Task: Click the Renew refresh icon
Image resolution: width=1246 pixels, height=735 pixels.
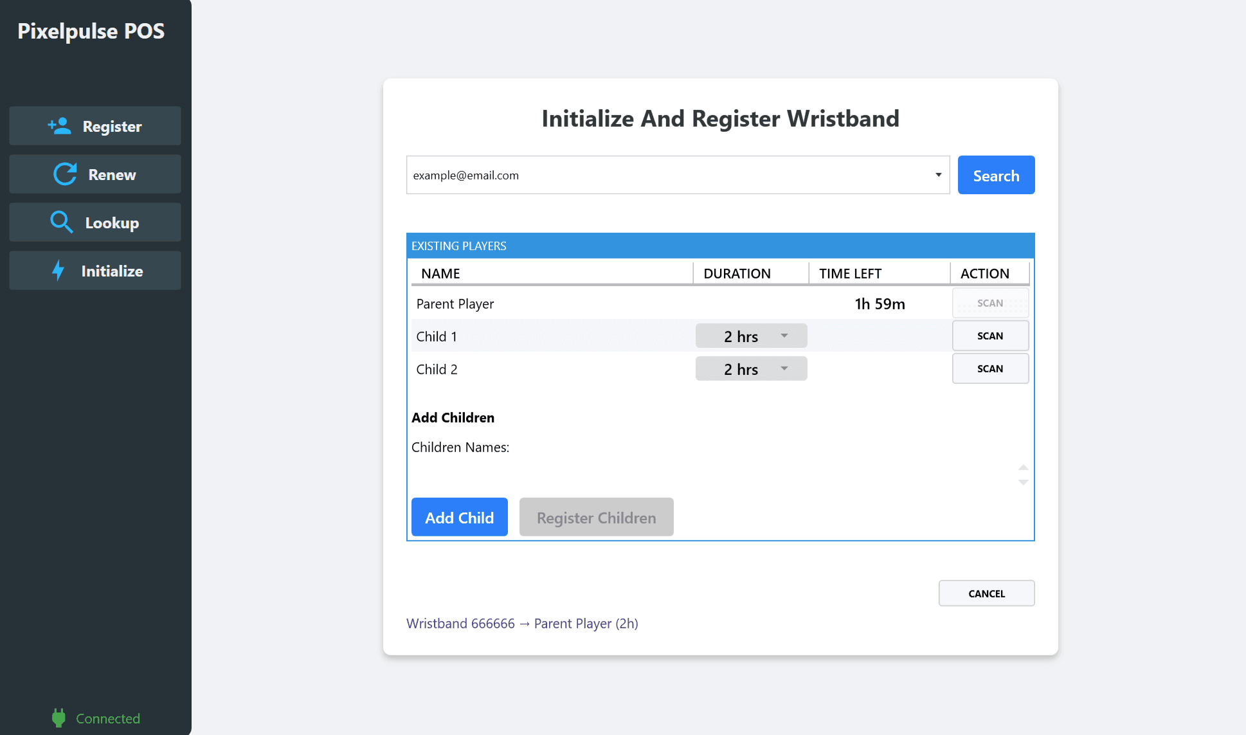Action: pos(64,174)
